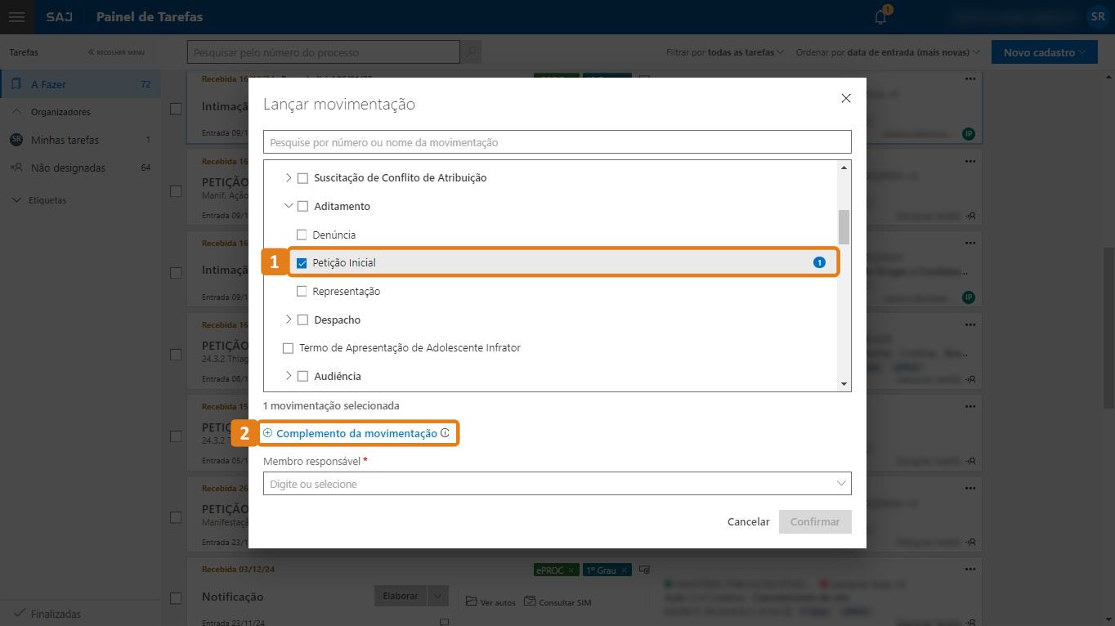The image size is (1115, 626).
Task: Open the hamburger menu icon
Action: click(16, 17)
